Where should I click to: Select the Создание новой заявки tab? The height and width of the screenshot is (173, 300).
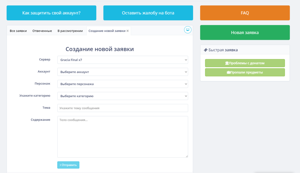106,31
